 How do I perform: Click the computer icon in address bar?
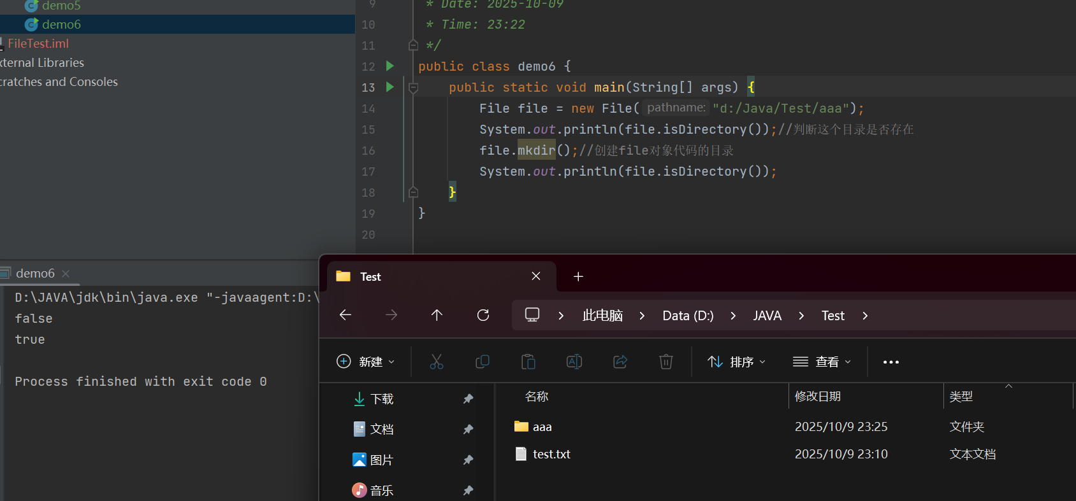click(532, 315)
